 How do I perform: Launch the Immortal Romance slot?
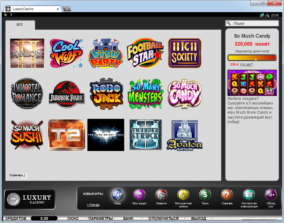(x=27, y=93)
